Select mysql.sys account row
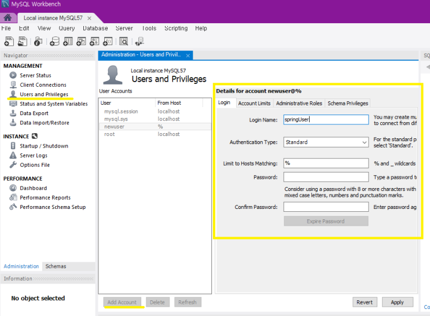This screenshot has width=430, height=316. pyautogui.click(x=155, y=119)
